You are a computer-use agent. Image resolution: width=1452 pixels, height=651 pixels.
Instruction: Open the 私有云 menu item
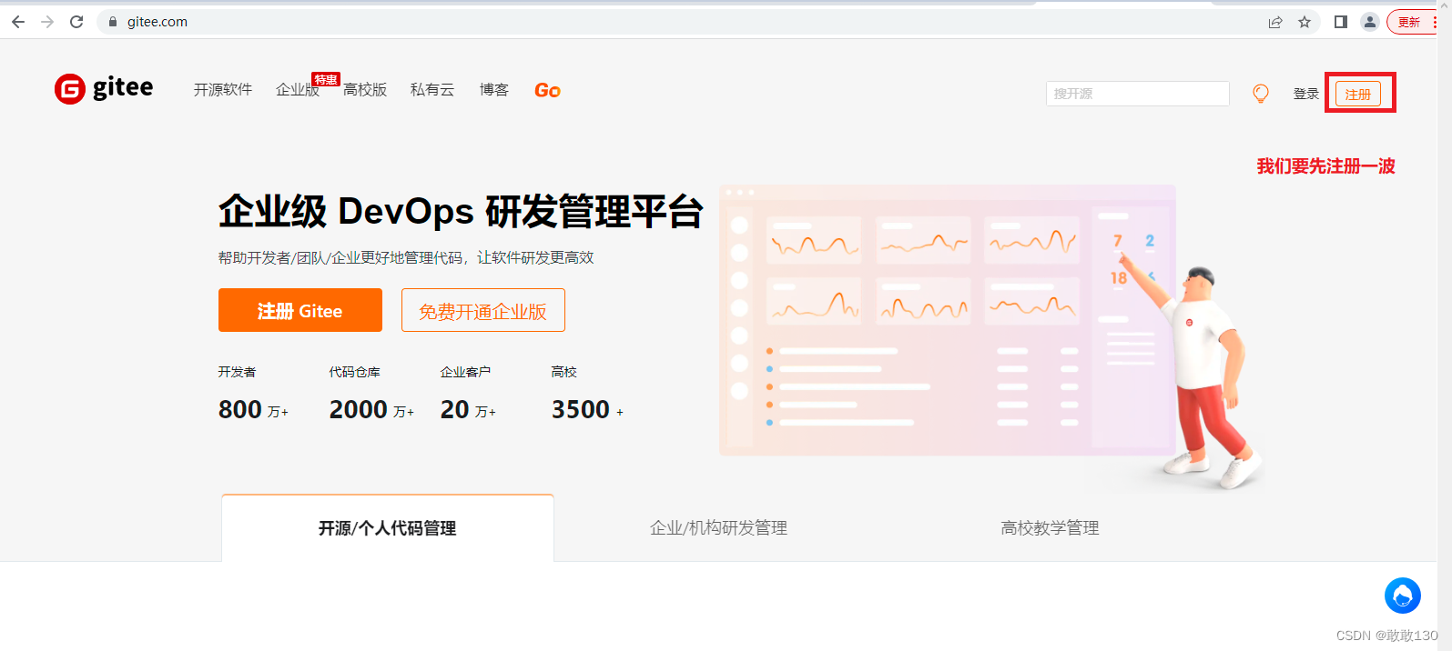point(432,89)
